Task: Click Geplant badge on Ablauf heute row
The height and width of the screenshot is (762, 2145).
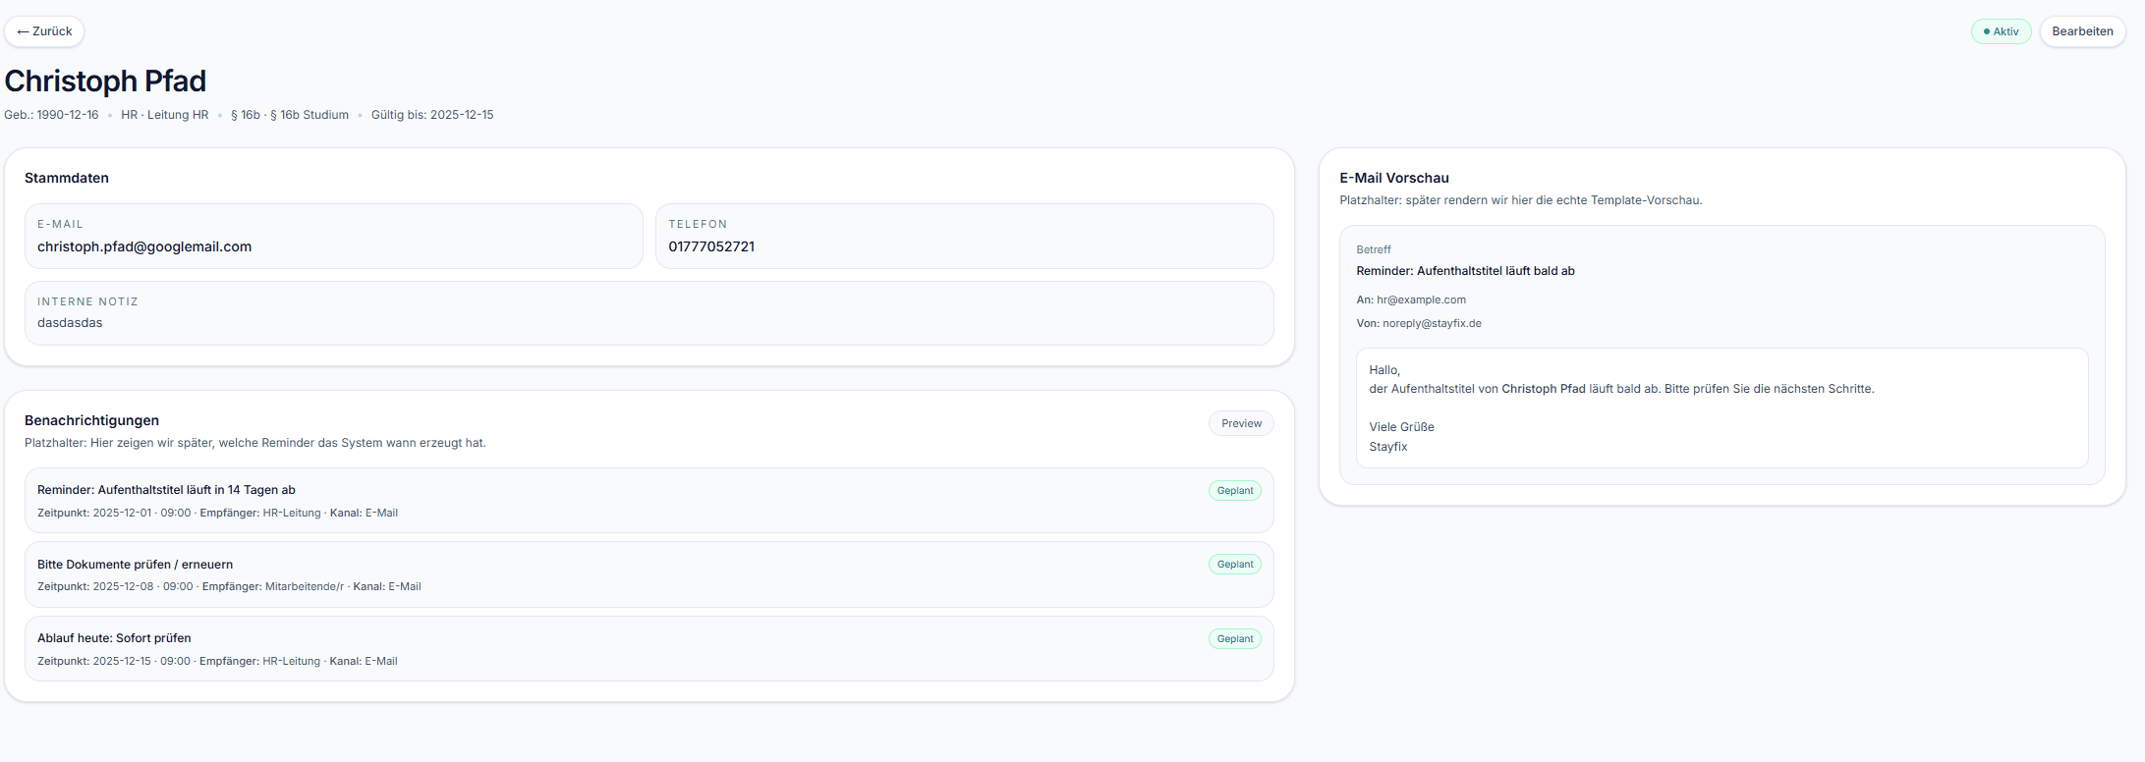Action: [1235, 639]
